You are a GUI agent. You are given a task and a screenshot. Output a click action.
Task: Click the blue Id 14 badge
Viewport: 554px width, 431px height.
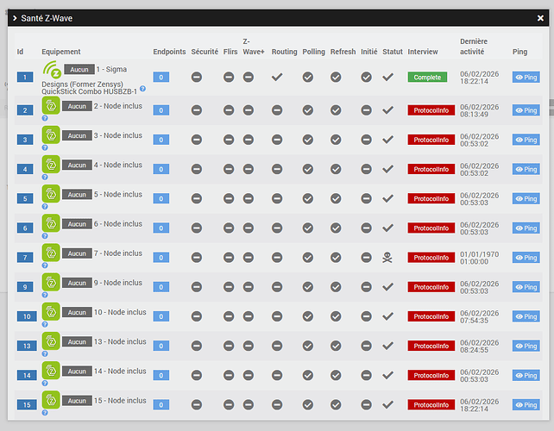27,375
